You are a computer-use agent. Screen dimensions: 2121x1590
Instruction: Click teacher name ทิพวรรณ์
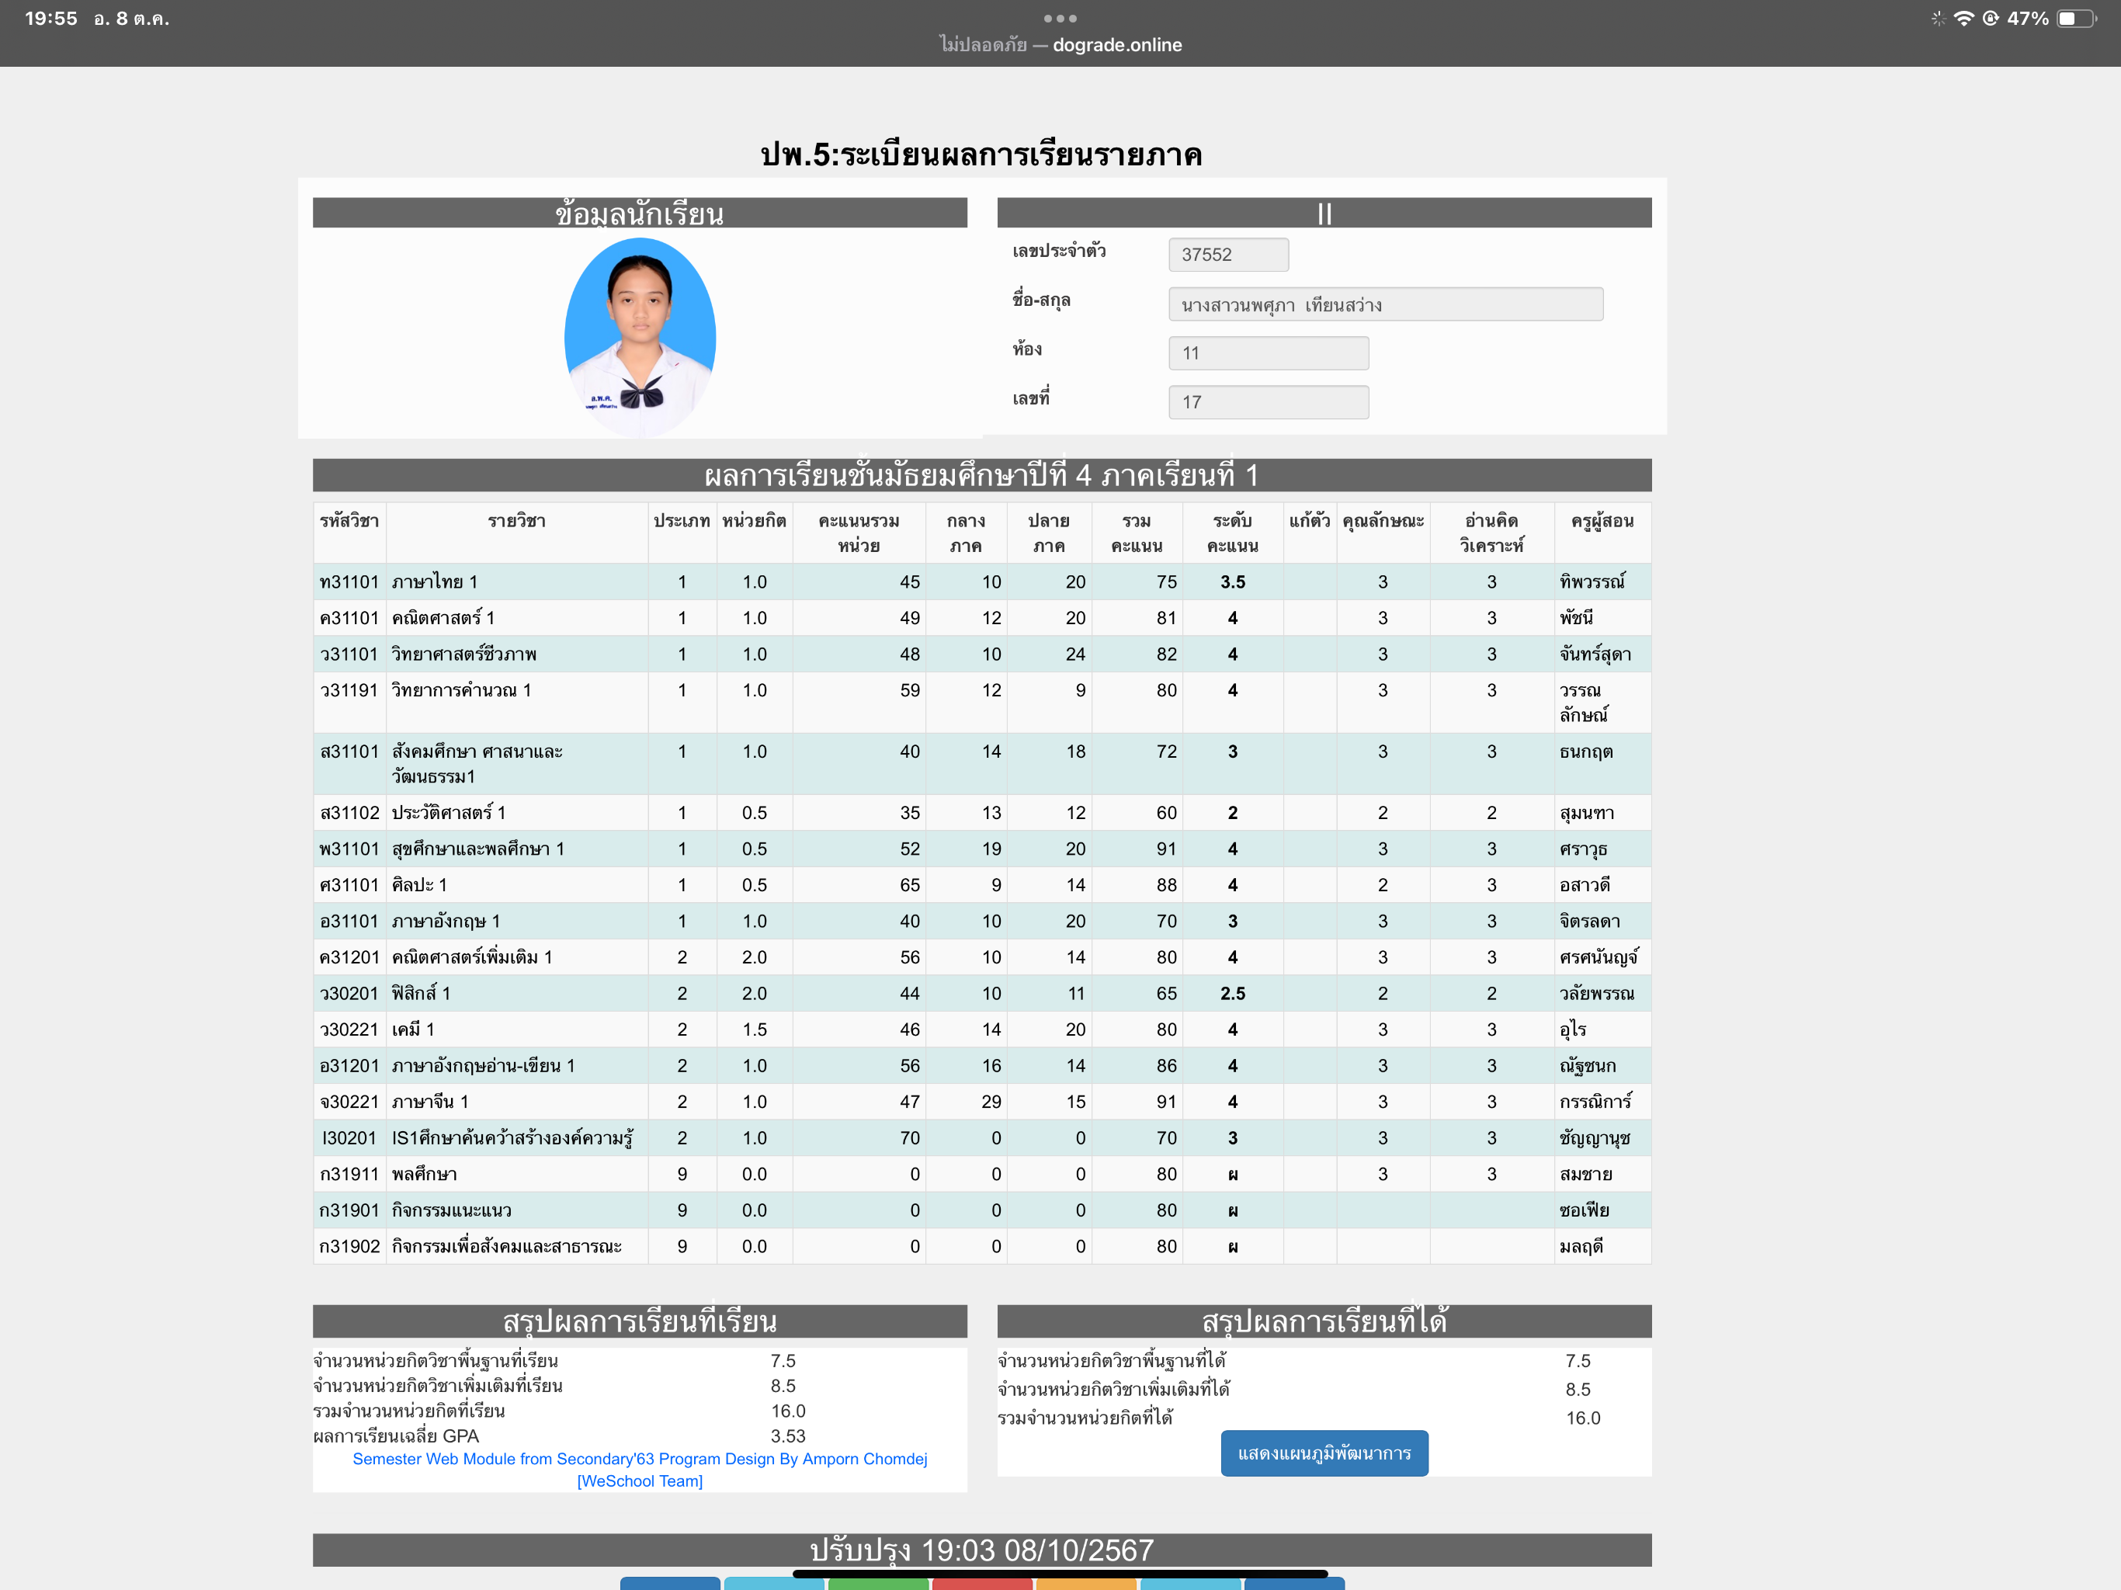pos(1592,582)
